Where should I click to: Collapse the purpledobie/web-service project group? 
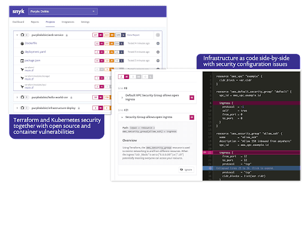pos(17,35)
